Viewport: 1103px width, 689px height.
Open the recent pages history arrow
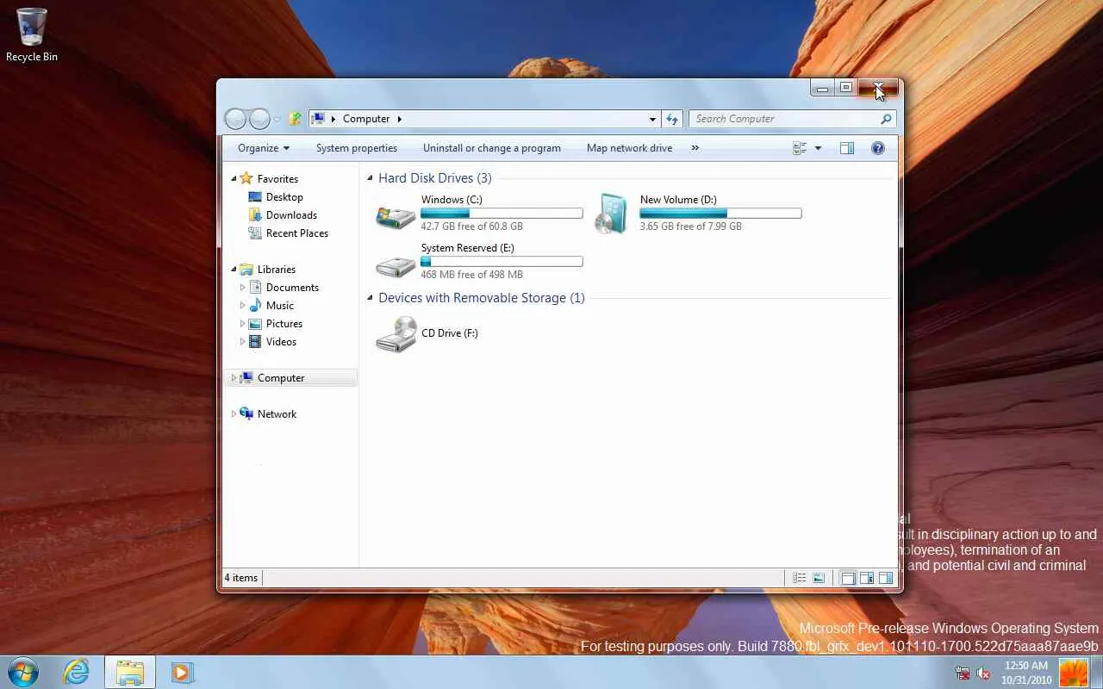click(x=277, y=120)
